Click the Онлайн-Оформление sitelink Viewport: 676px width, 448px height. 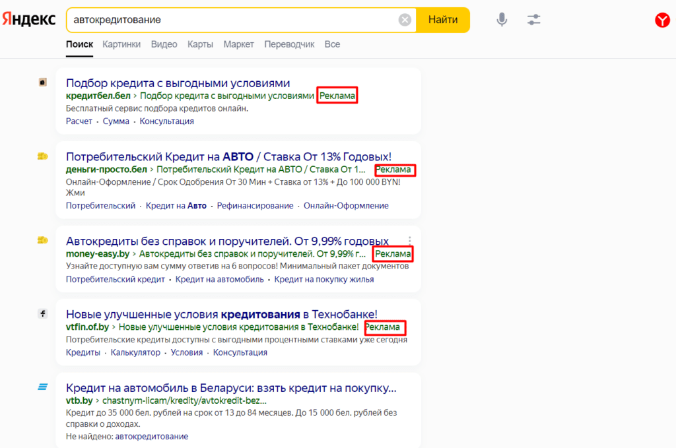[346, 205]
